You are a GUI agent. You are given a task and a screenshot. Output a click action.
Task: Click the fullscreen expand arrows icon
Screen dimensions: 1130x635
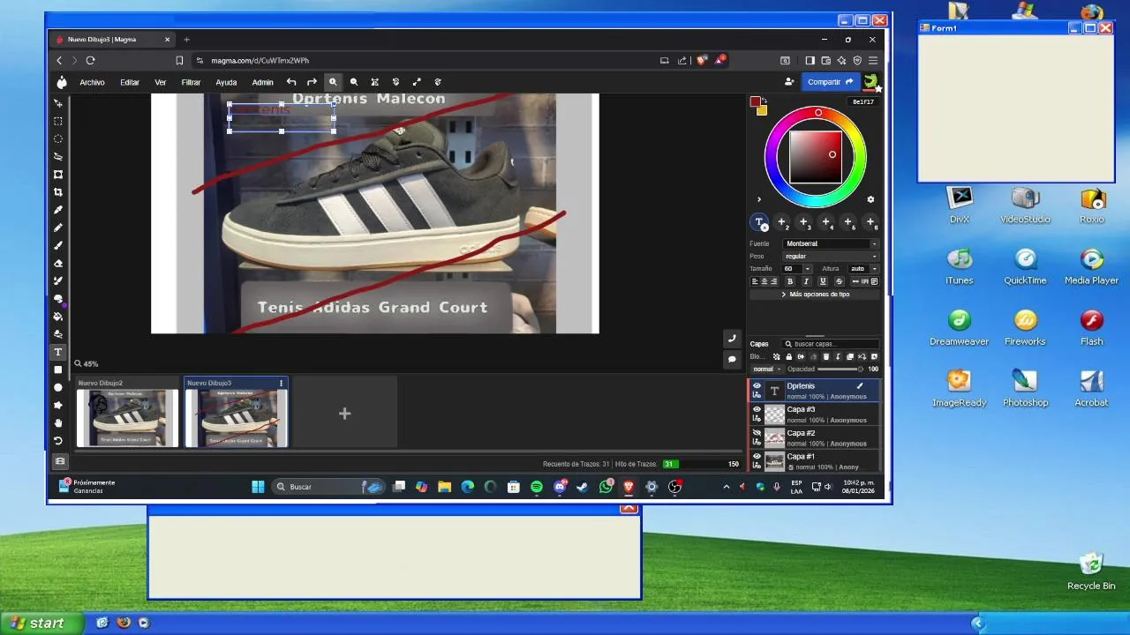[x=417, y=82]
